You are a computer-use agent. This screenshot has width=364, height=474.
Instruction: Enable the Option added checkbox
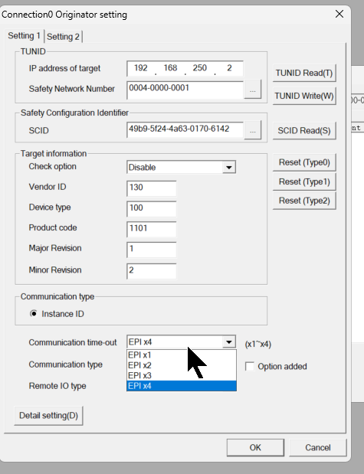(x=250, y=366)
